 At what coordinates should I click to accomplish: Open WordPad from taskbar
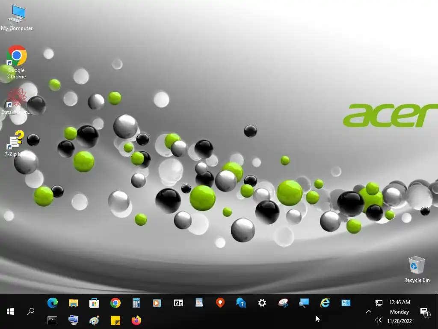[x=199, y=303]
